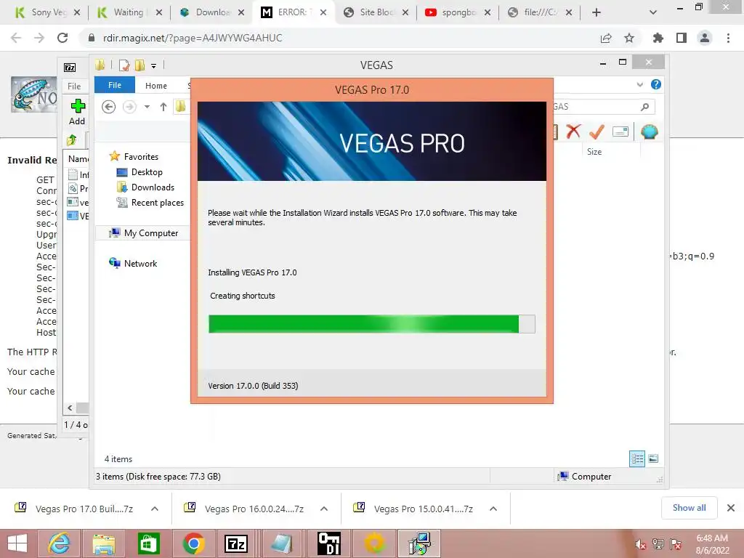Screen dimensions: 744x558
Task: Click the orange checkmark toolbar icon
Action: point(597,132)
